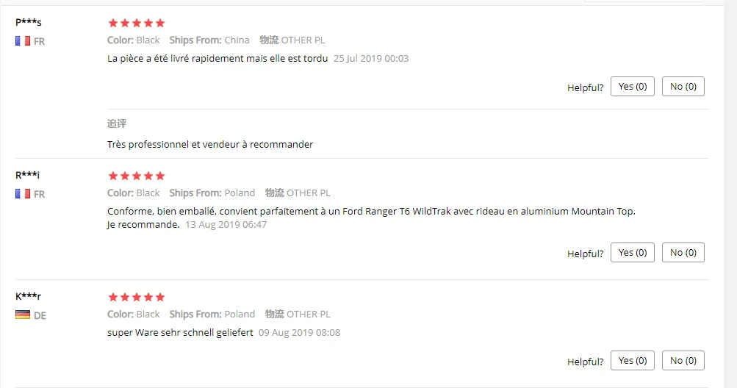Click the five-star rating of K***r review

[x=137, y=297]
